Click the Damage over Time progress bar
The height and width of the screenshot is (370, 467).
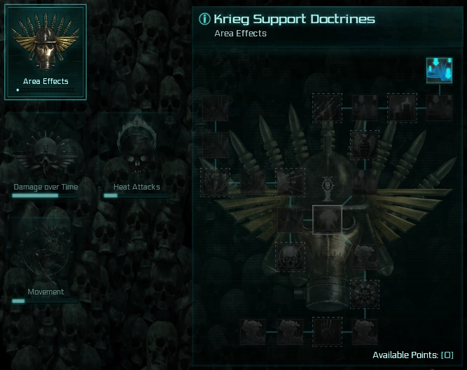(x=45, y=196)
